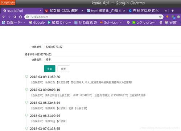Close the 写文章-CSDN博客 tab

point(82,11)
